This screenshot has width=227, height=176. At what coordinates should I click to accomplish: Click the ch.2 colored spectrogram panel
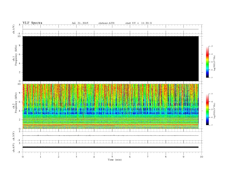(111, 106)
